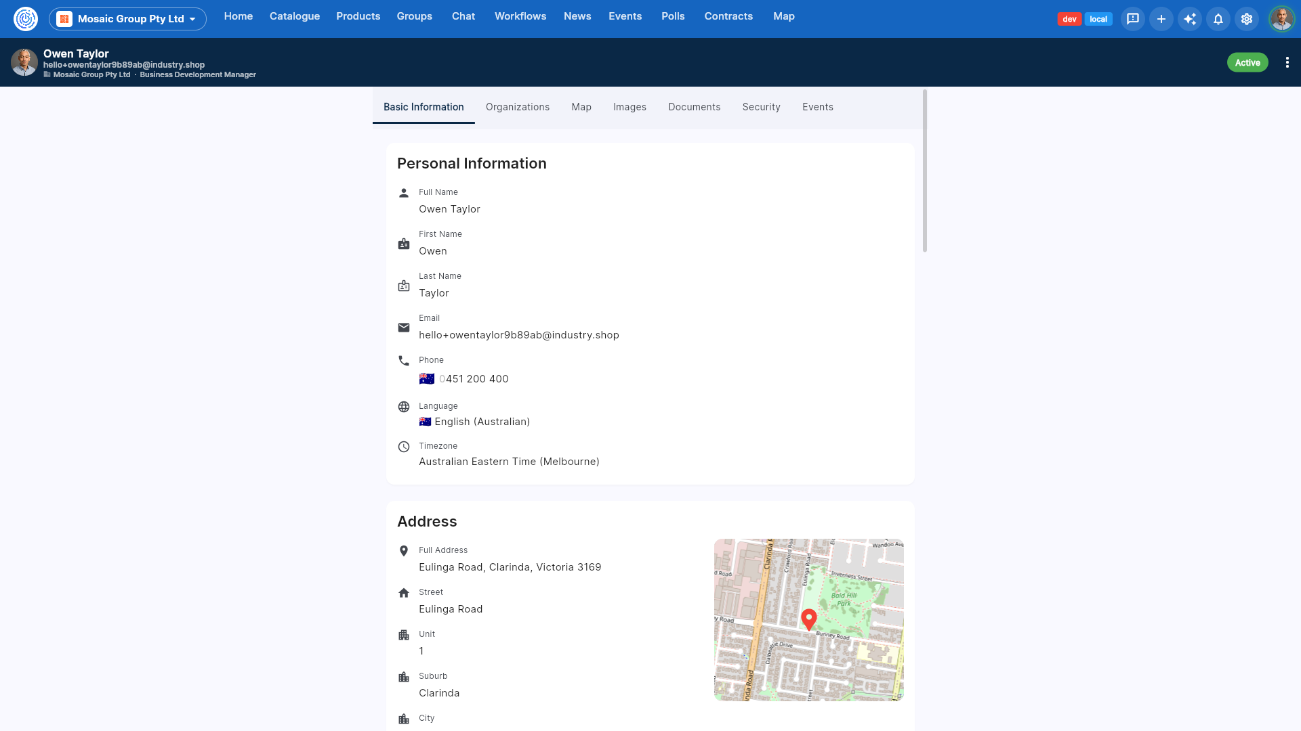Open the Contracts page
The width and height of the screenshot is (1301, 731).
click(x=728, y=16)
